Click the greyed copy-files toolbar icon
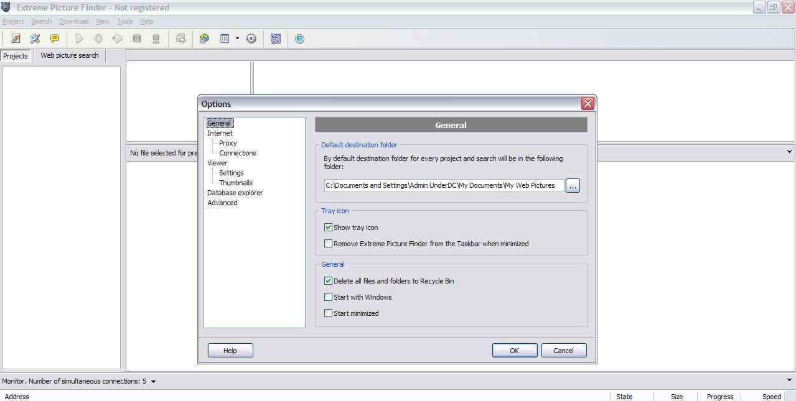This screenshot has width=796, height=401. [x=180, y=39]
